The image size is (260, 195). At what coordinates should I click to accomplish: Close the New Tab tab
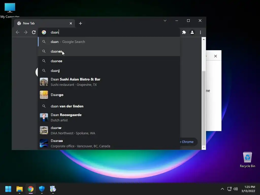point(71,23)
